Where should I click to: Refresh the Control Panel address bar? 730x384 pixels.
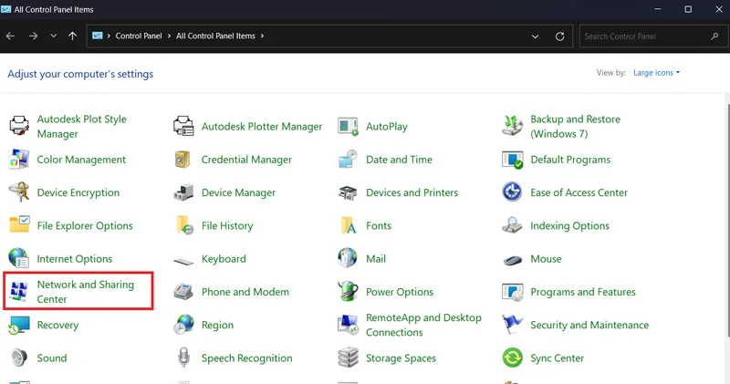[560, 36]
